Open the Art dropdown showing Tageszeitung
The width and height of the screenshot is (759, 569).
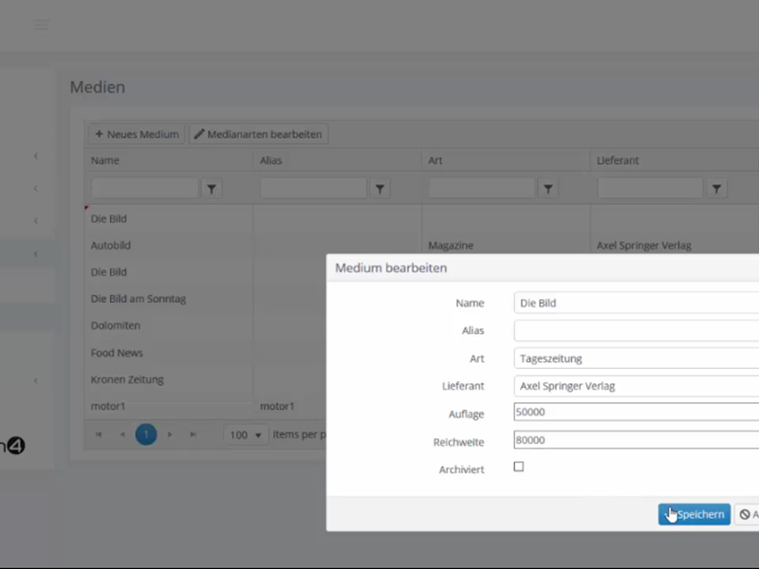[x=636, y=358]
